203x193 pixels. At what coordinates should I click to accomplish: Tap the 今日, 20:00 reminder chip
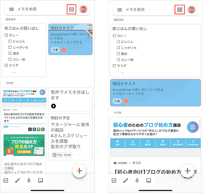click(62, 155)
